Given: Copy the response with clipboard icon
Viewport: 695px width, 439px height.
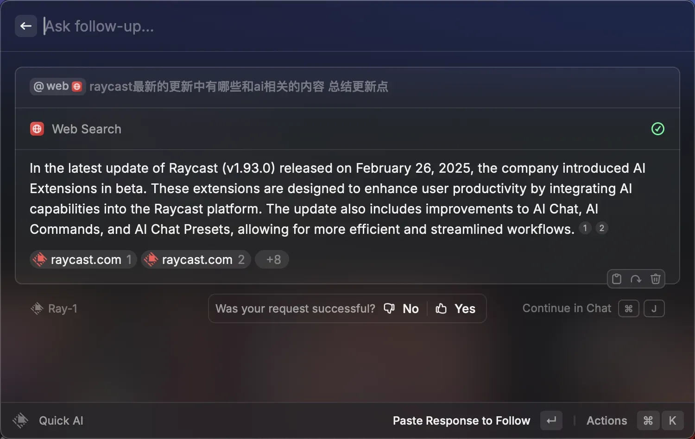Looking at the screenshot, I should click(x=617, y=279).
